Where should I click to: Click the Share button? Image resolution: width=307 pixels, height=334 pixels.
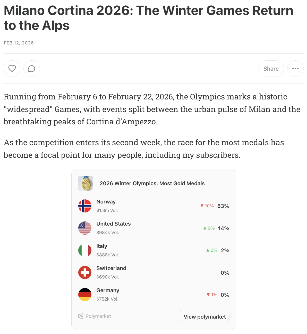(271, 69)
